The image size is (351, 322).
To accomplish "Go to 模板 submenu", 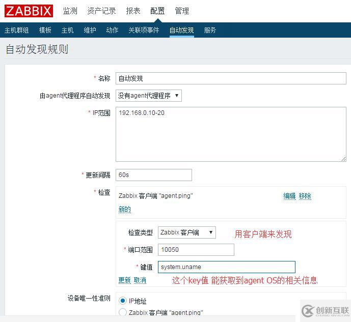I will coord(45,30).
